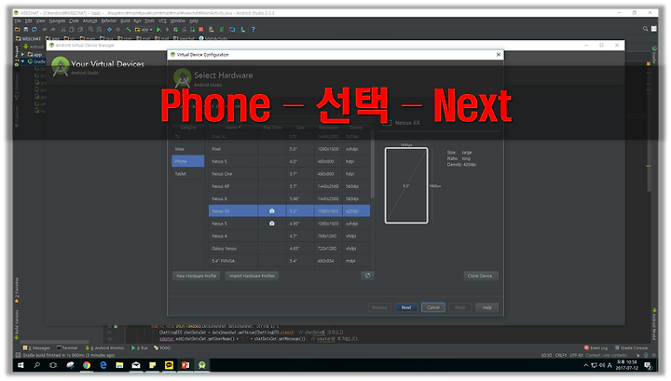Click the Help button in the dialog
This screenshot has height=381, width=671.
(x=487, y=307)
